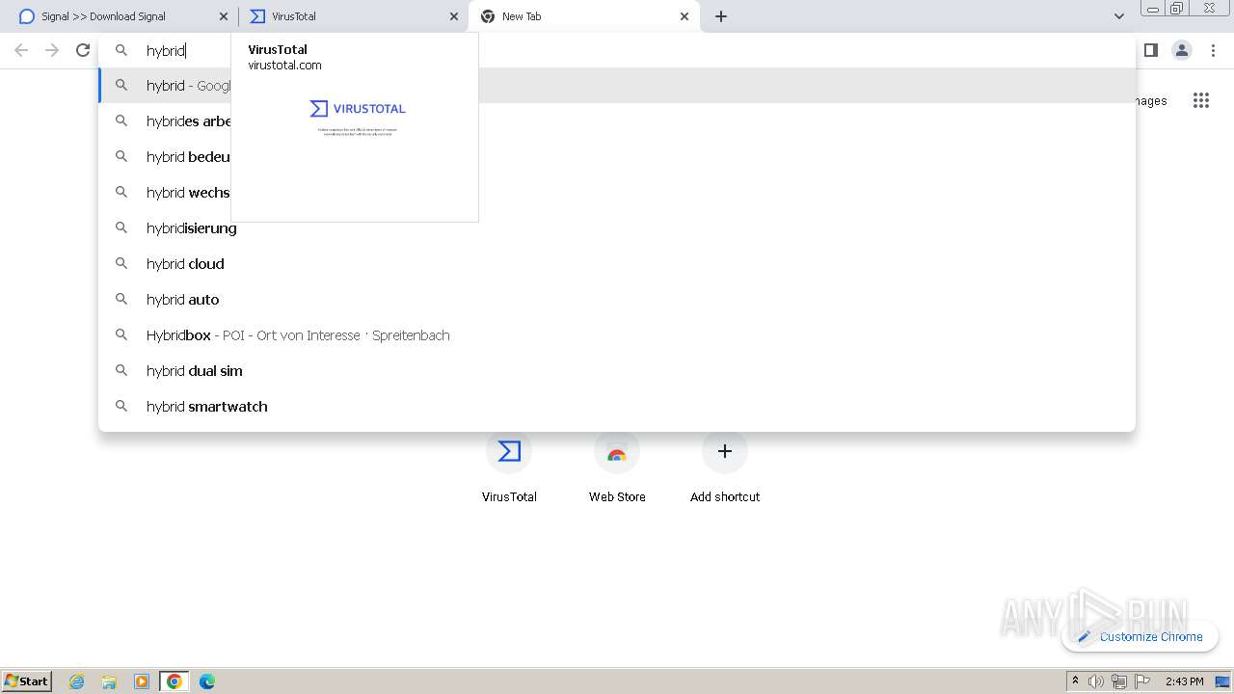Open the network tray icon
The width and height of the screenshot is (1234, 694).
click(x=1119, y=681)
